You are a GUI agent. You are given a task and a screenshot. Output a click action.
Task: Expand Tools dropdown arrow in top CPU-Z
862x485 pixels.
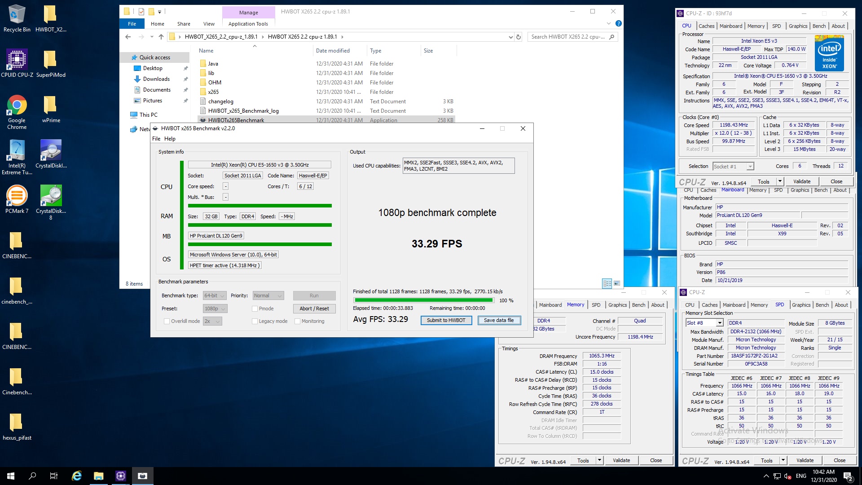(780, 181)
